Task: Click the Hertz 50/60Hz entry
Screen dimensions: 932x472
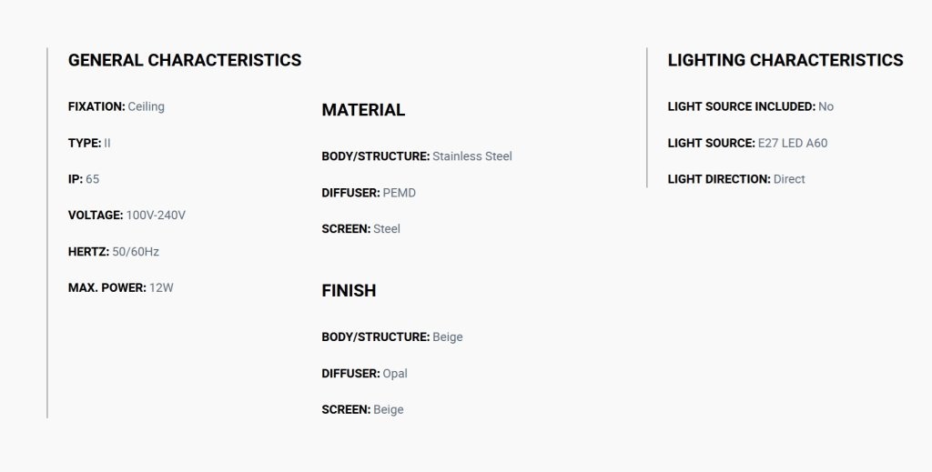Action: pos(114,252)
